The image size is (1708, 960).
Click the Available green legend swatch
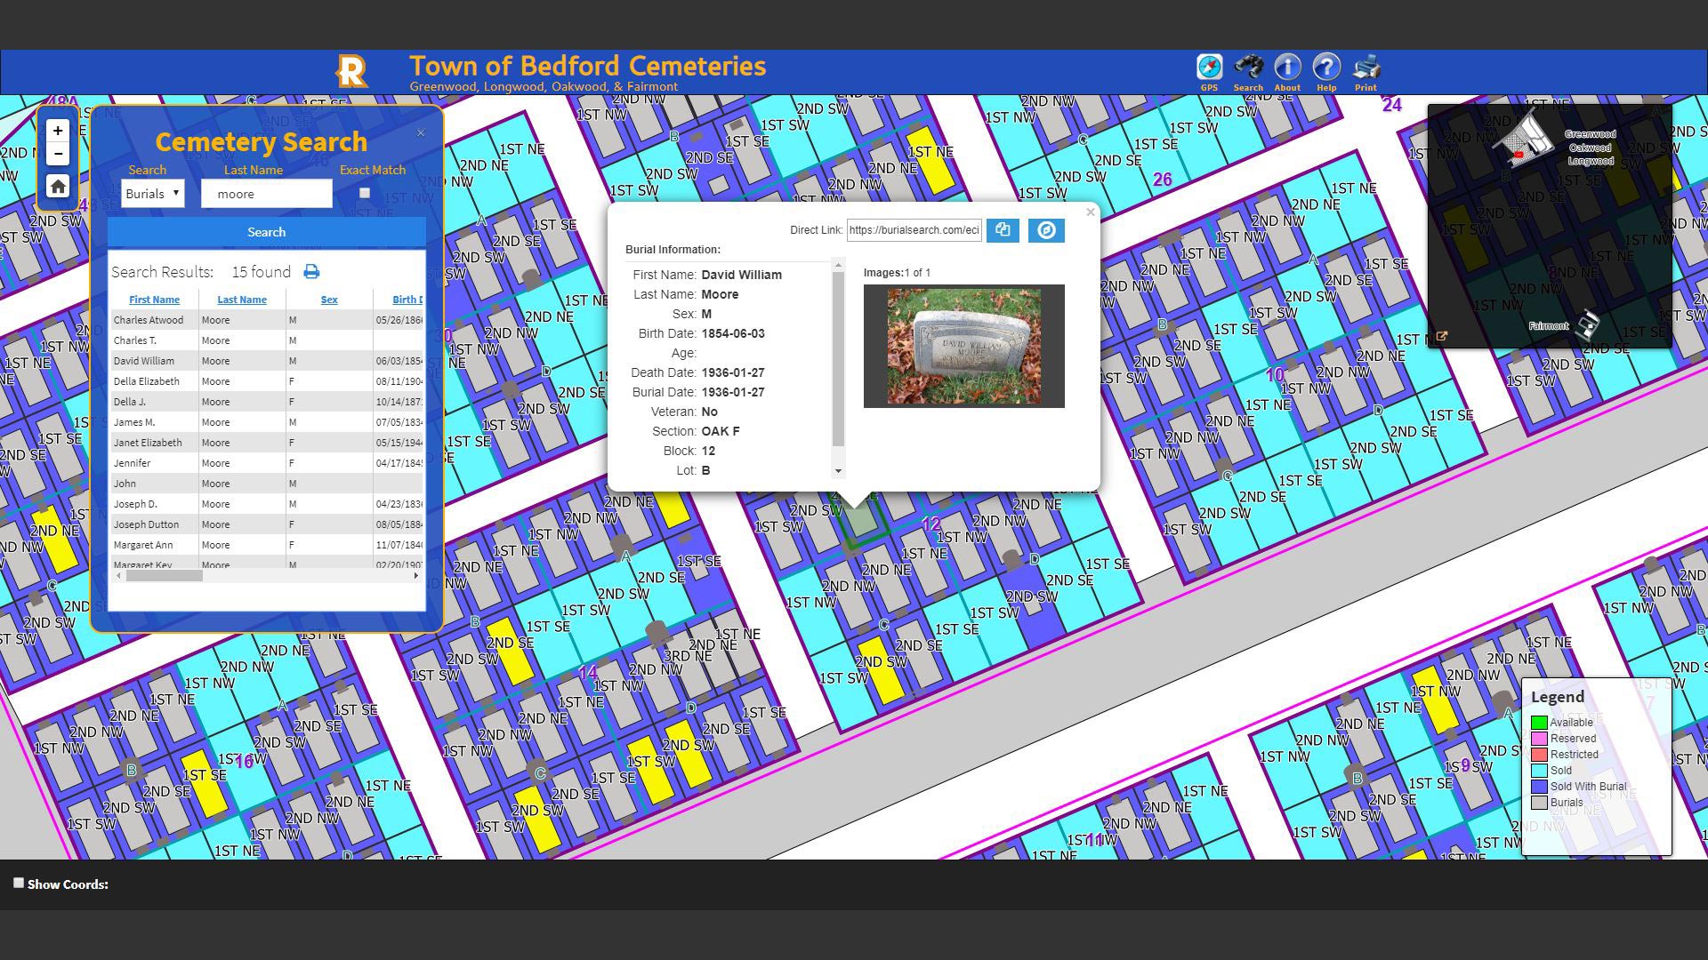1539,723
